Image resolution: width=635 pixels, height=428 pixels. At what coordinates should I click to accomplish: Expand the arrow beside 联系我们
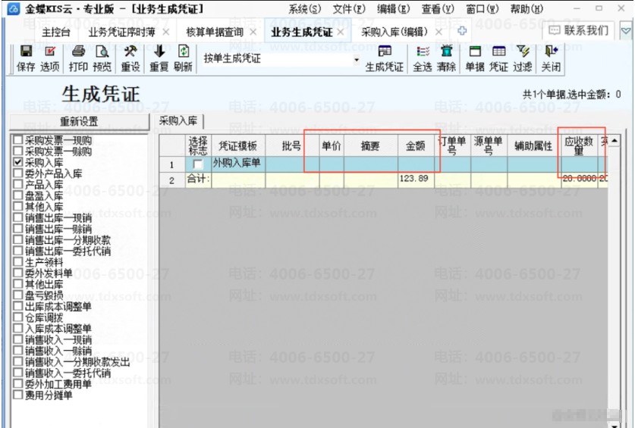coord(626,31)
